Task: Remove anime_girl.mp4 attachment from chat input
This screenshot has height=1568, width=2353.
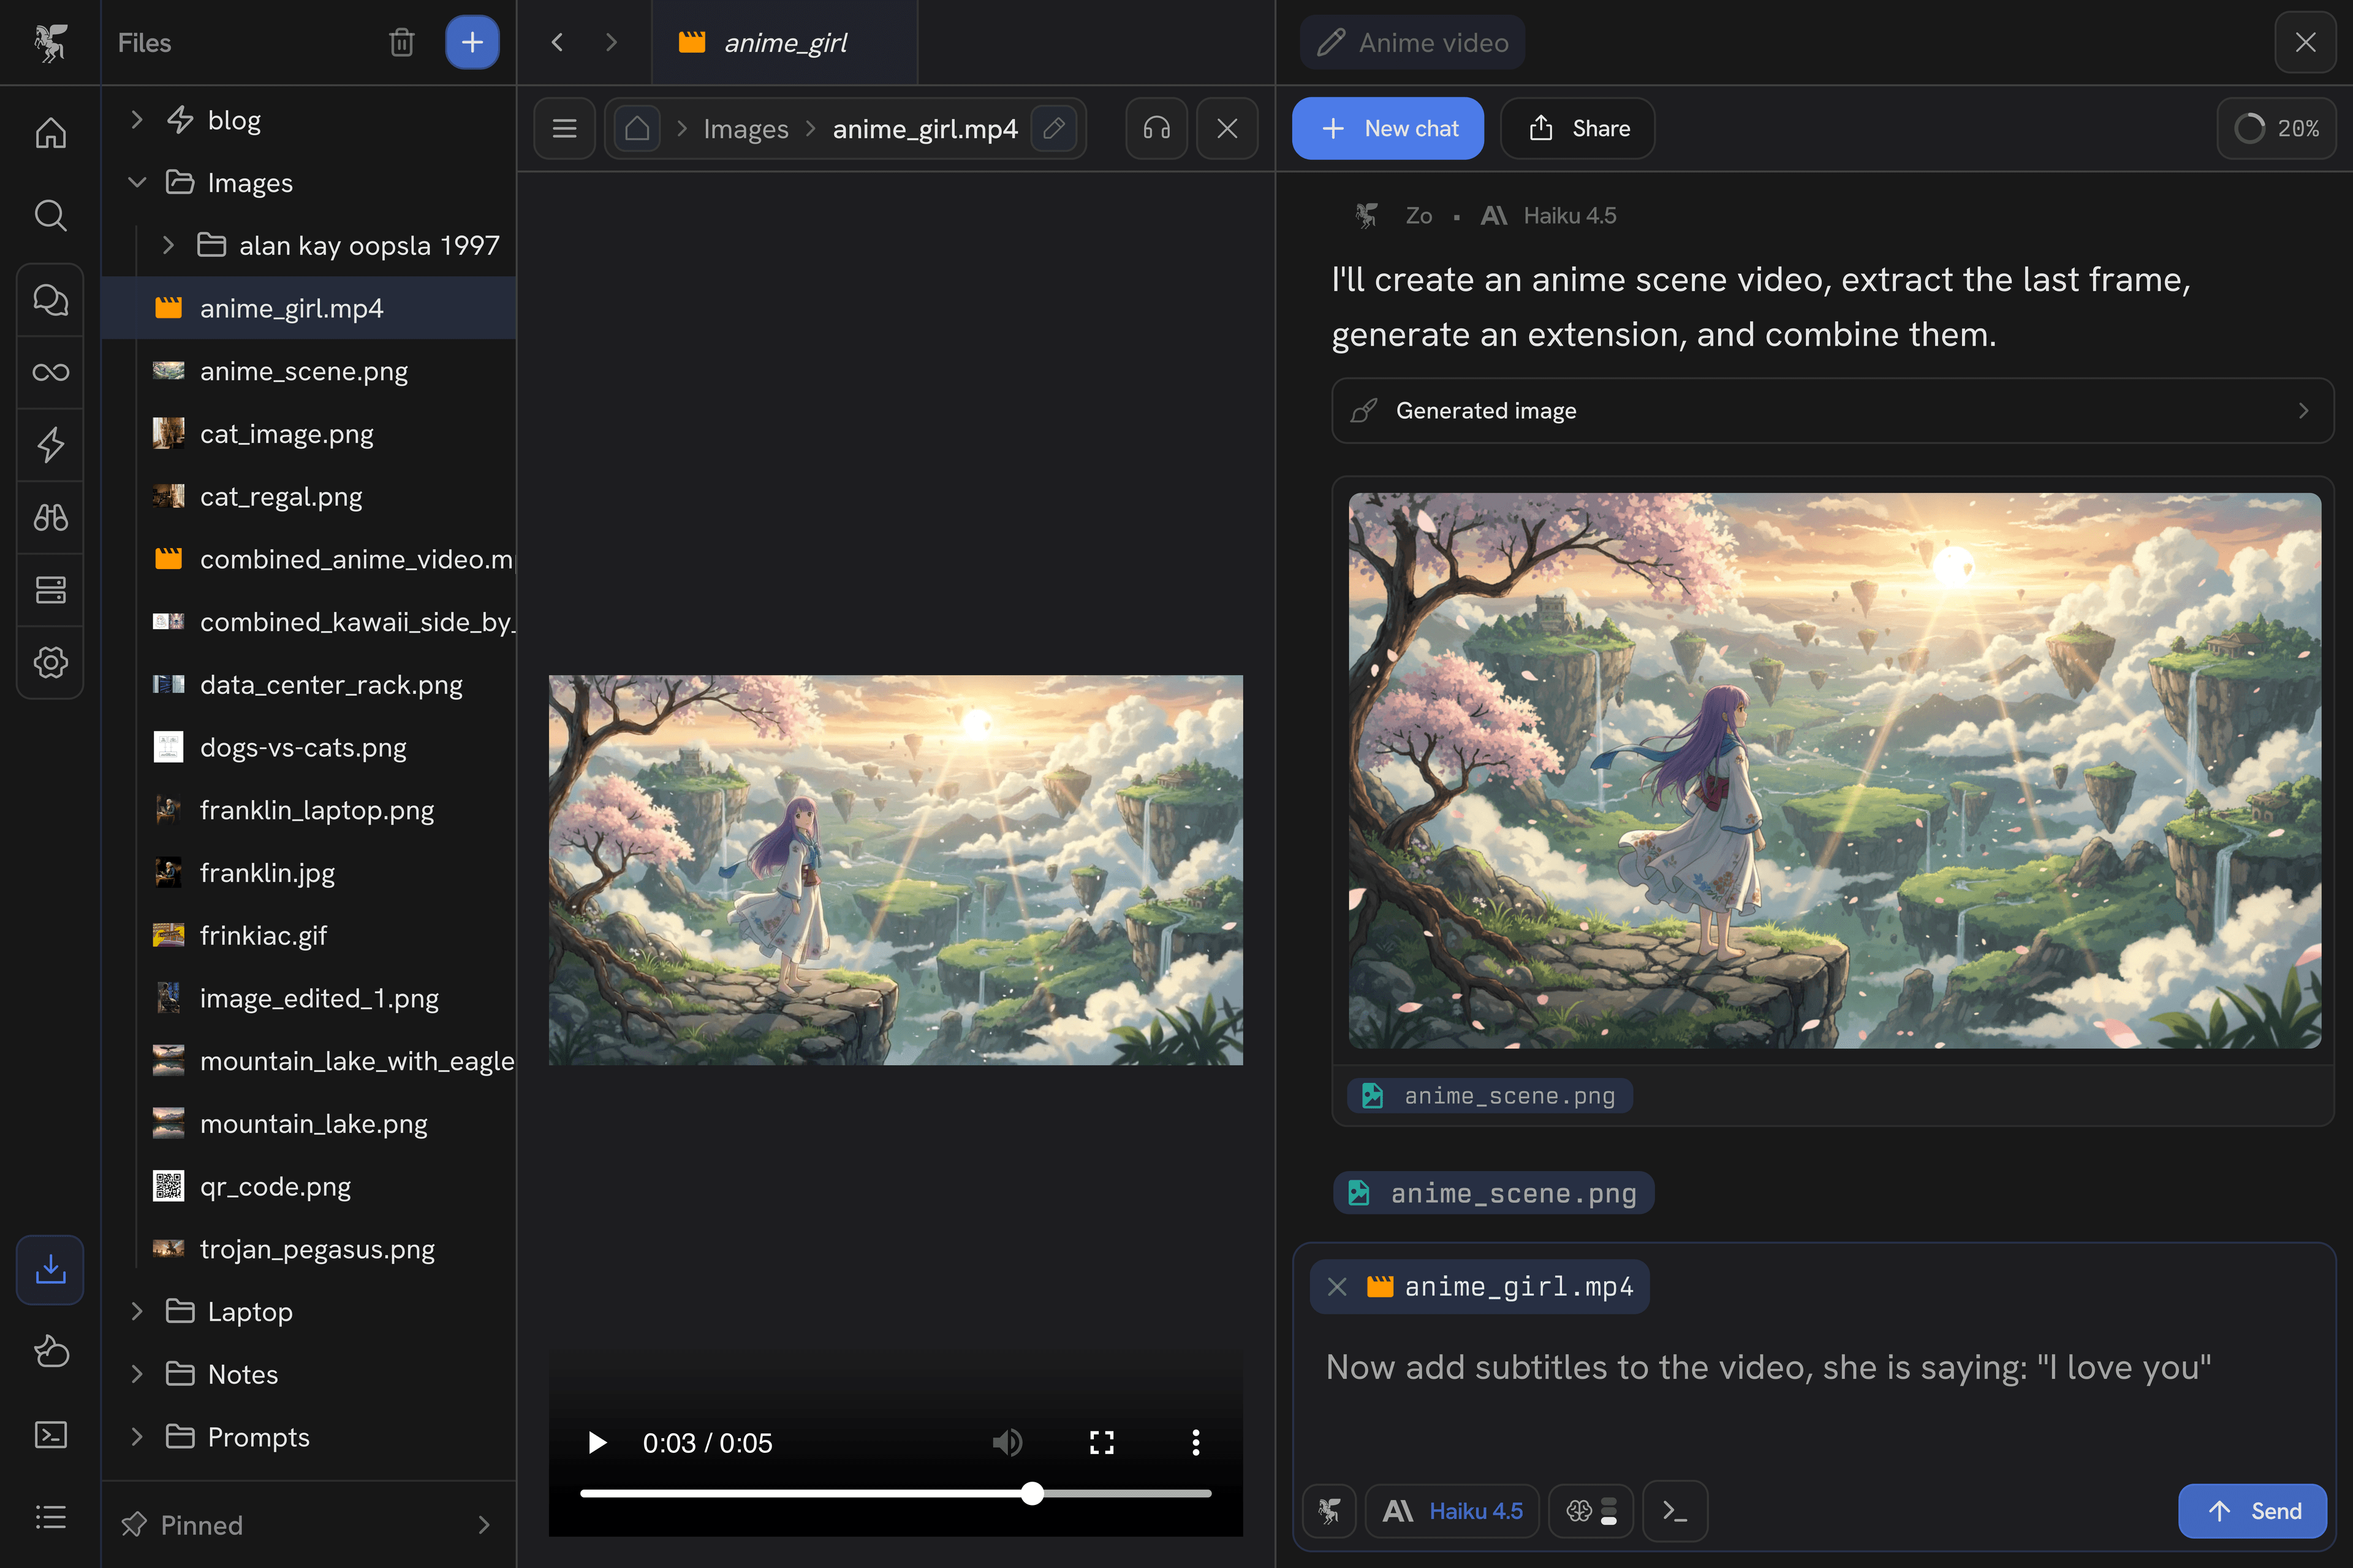Action: [x=1336, y=1286]
